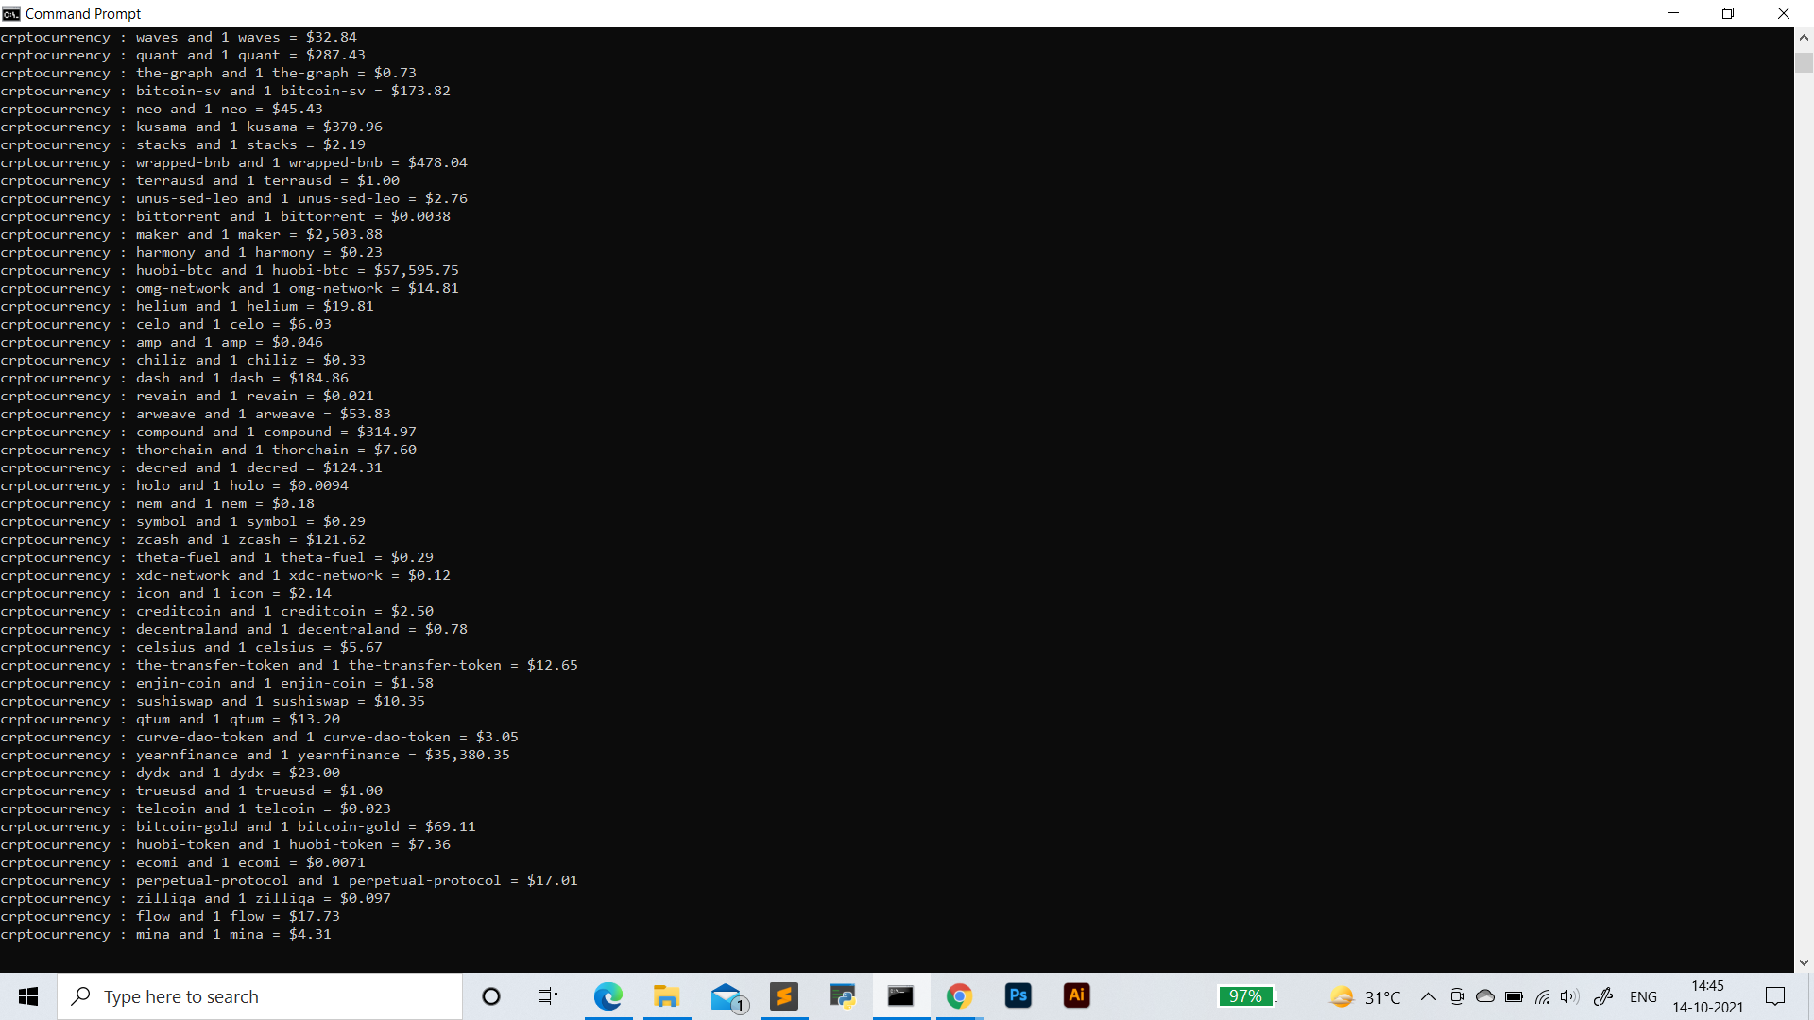This screenshot has width=1814, height=1020.
Task: Click the vertical scrollbar thumb
Action: (1804, 61)
